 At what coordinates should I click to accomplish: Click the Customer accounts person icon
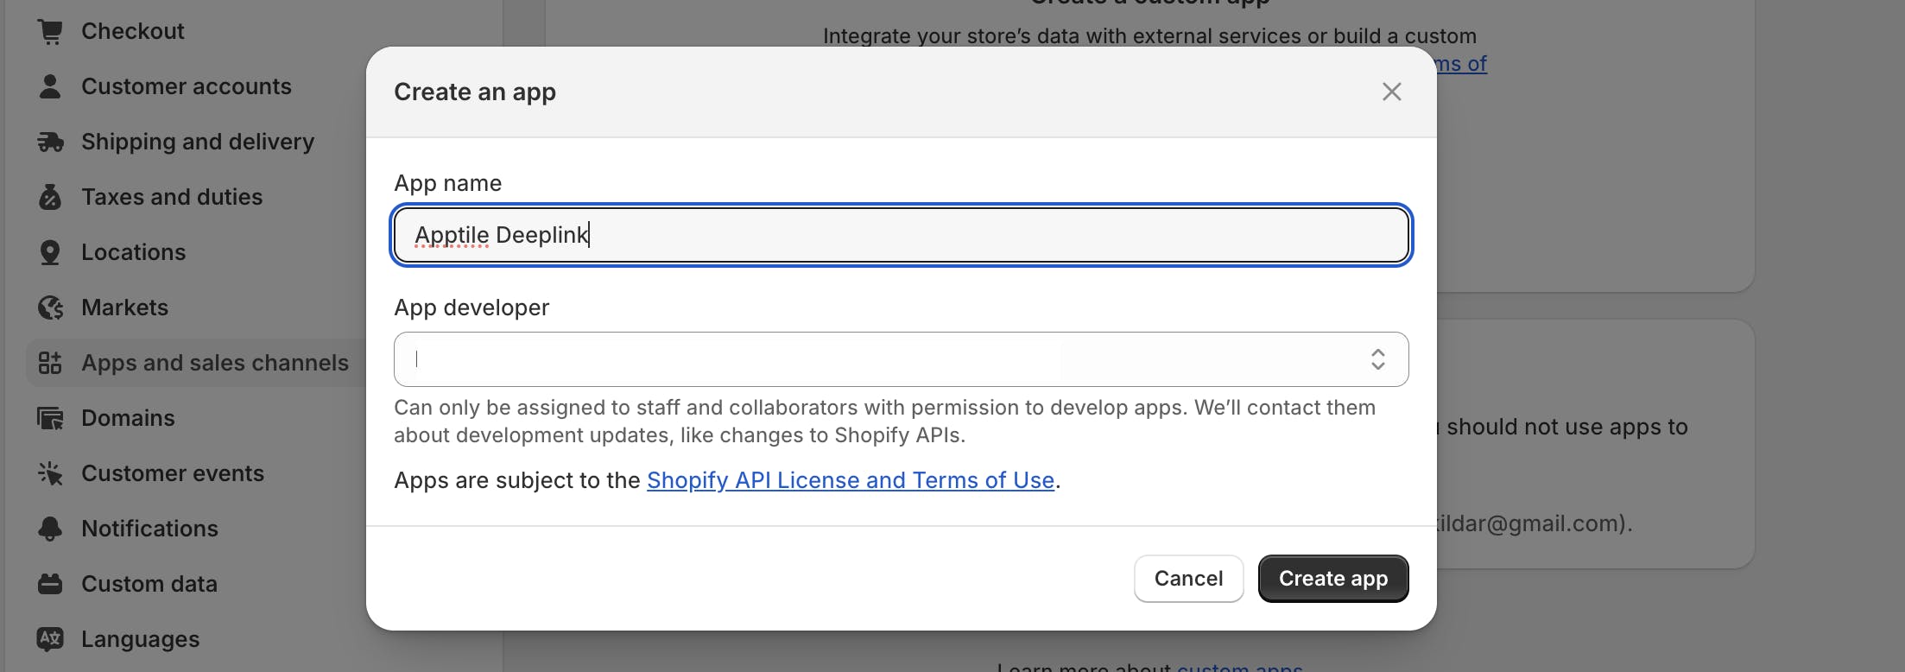[x=50, y=86]
